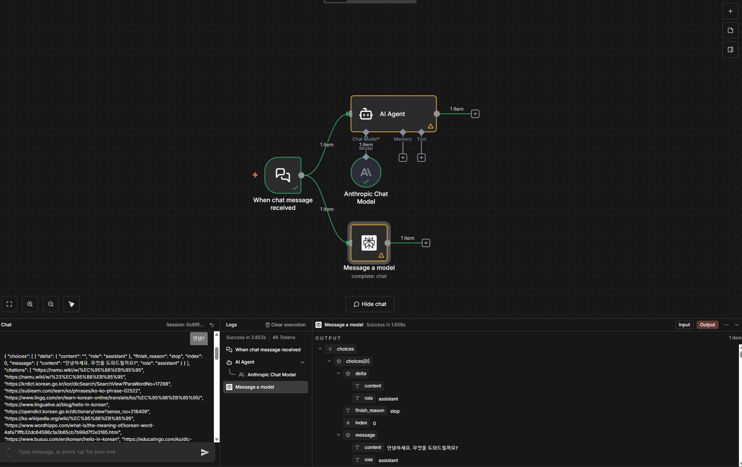Select the When chat message received trigger node
Image resolution: width=742 pixels, height=467 pixels.
tap(283, 175)
